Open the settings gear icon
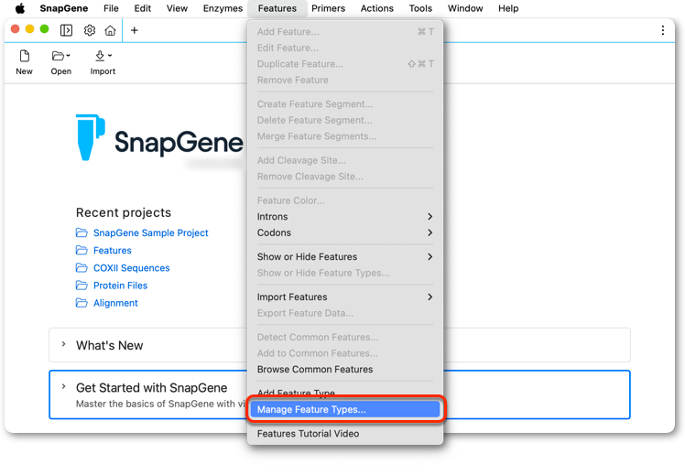The width and height of the screenshot is (685, 475). [x=90, y=30]
